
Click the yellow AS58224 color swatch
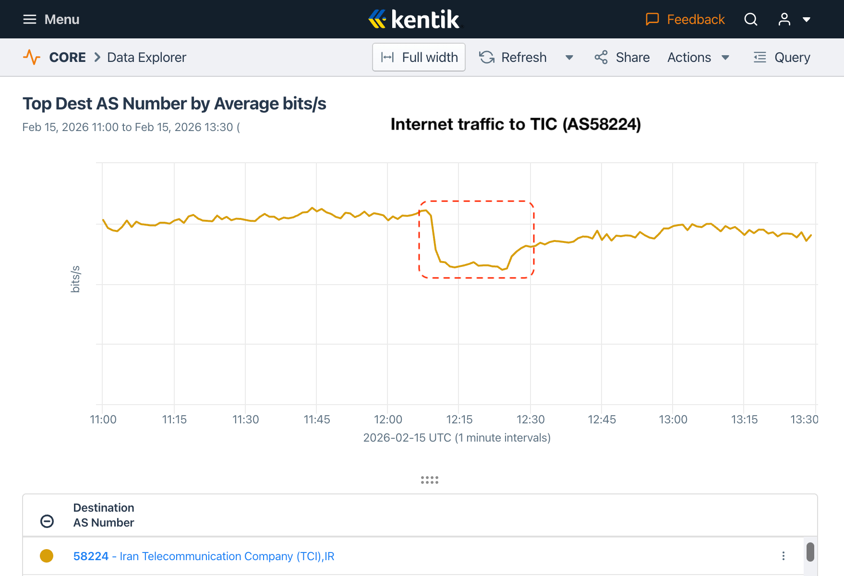[47, 556]
